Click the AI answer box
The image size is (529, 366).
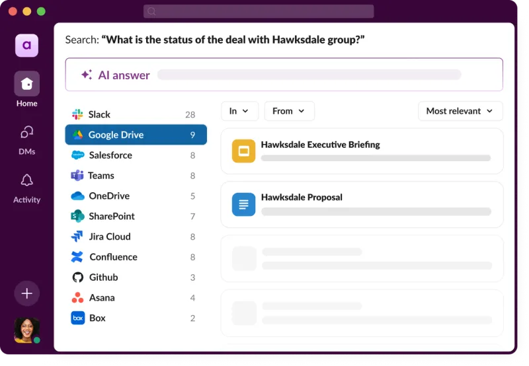[x=284, y=75]
